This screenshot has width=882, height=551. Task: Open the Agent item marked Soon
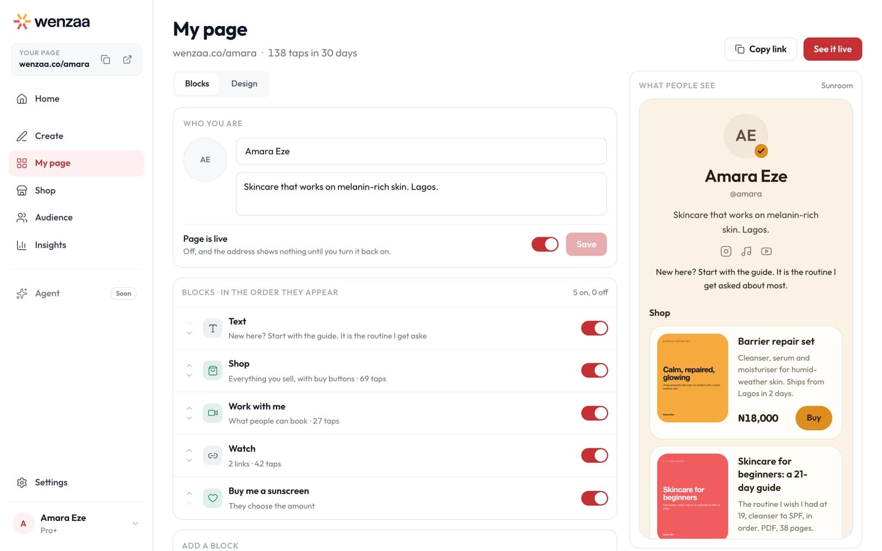click(x=77, y=294)
